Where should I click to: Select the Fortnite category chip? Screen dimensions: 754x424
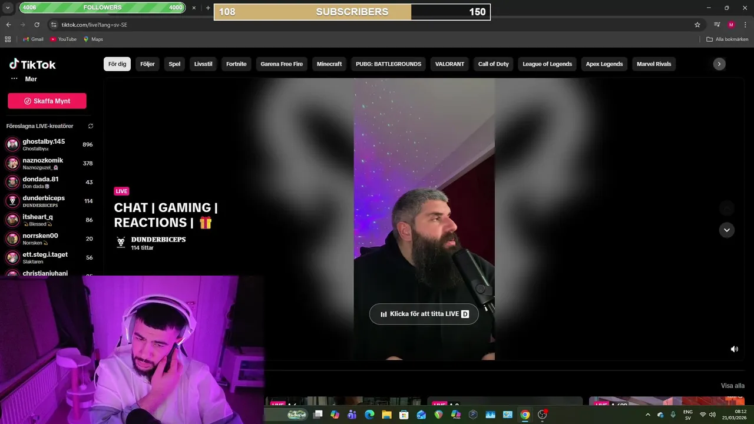point(237,64)
